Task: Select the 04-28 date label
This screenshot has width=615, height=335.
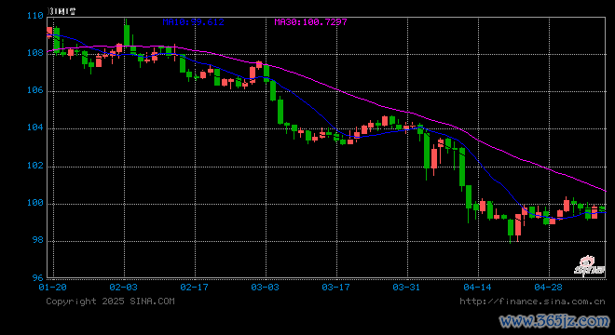Action: point(548,288)
